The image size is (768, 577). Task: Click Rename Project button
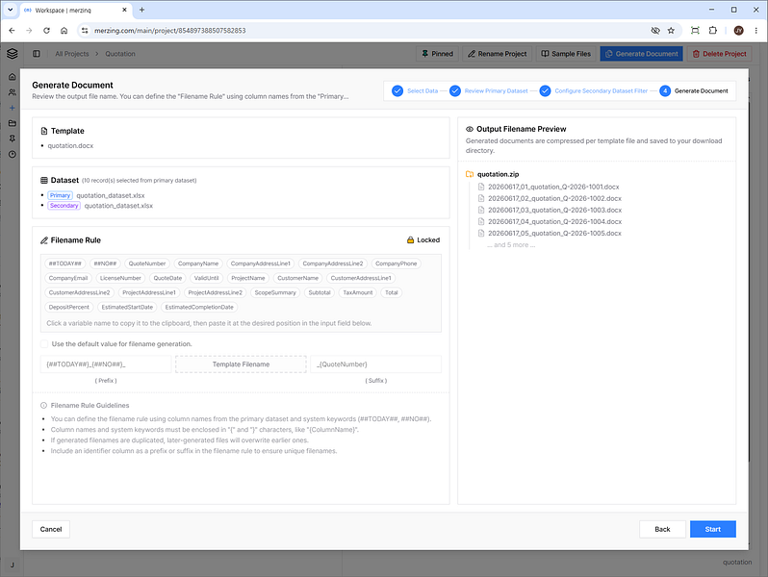[x=498, y=54]
